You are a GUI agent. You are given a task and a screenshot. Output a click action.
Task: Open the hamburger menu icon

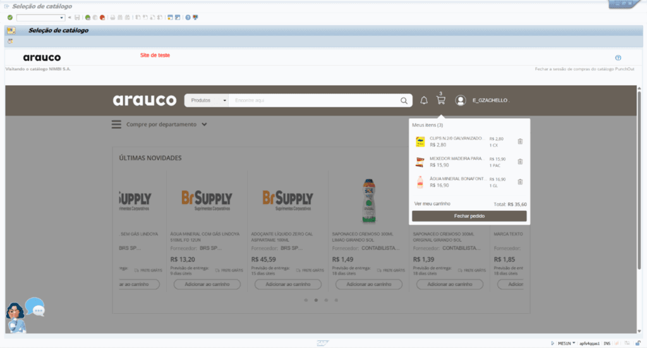click(x=116, y=124)
